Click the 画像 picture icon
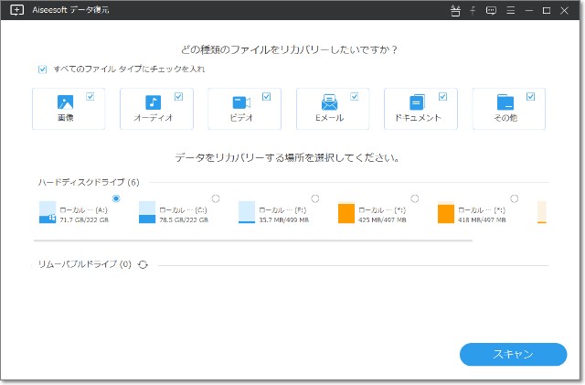585x385 pixels. tap(65, 103)
